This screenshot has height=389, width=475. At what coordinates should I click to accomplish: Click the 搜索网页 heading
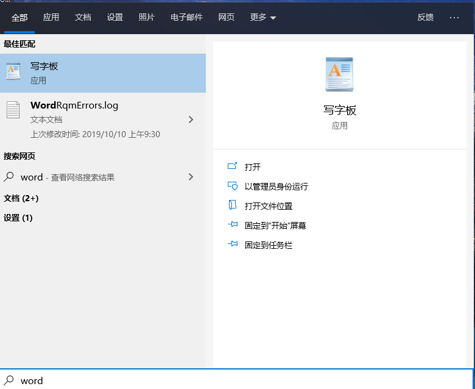pos(19,156)
